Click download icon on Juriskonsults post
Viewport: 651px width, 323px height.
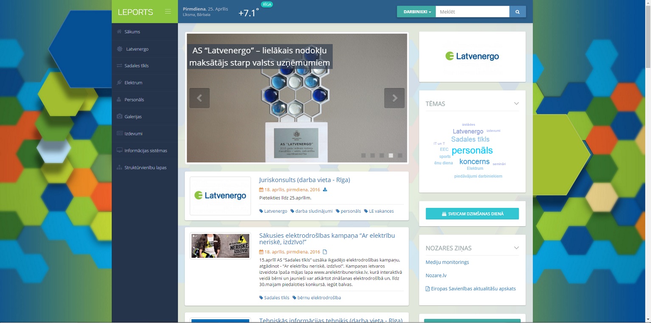[325, 190]
